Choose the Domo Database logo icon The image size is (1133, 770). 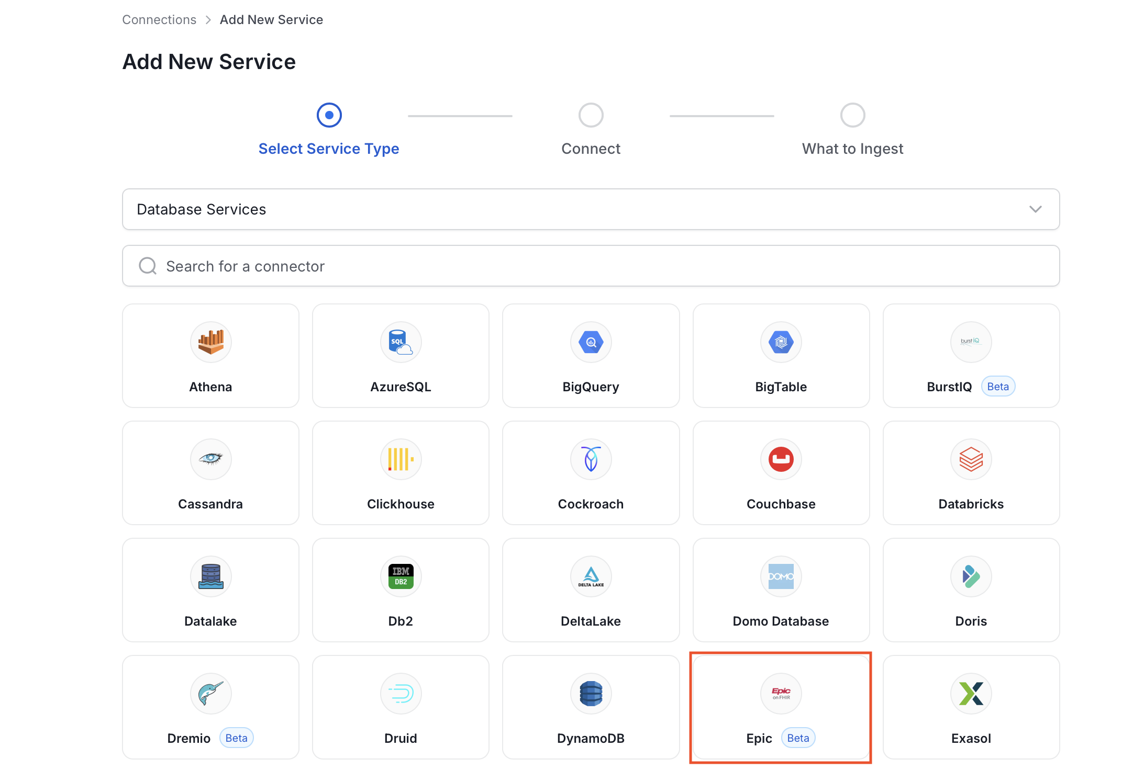click(x=781, y=576)
